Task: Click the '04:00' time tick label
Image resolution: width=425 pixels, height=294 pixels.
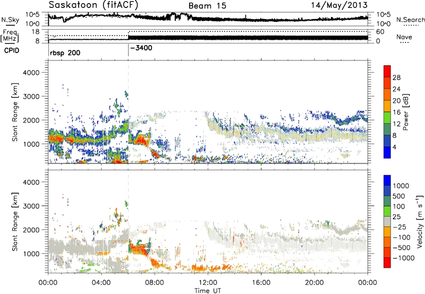Action: pyautogui.click(x=101, y=283)
